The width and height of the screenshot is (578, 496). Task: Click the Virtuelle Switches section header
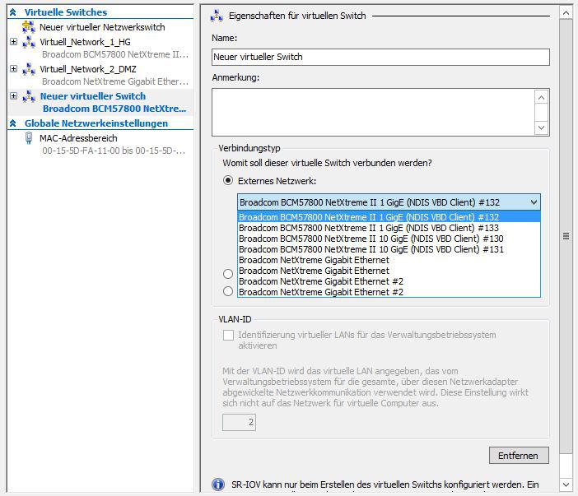(x=66, y=12)
